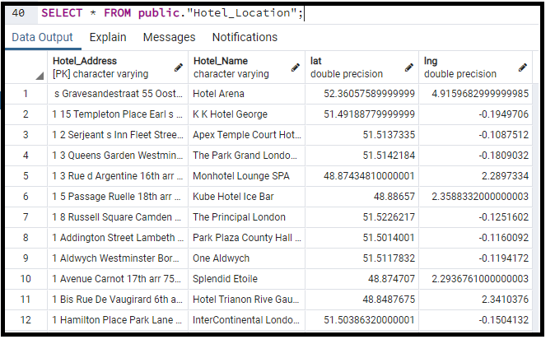Open the Explain tab
The image size is (555, 344).
point(108,37)
